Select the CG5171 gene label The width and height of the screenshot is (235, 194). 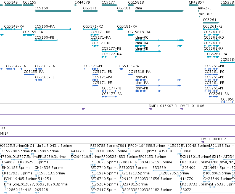90,8
